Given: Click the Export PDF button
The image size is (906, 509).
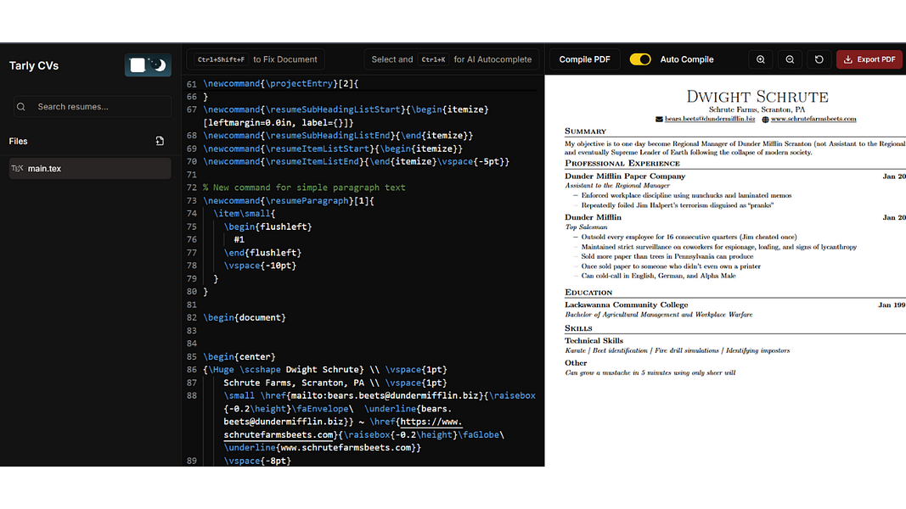Looking at the screenshot, I should pyautogui.click(x=869, y=59).
